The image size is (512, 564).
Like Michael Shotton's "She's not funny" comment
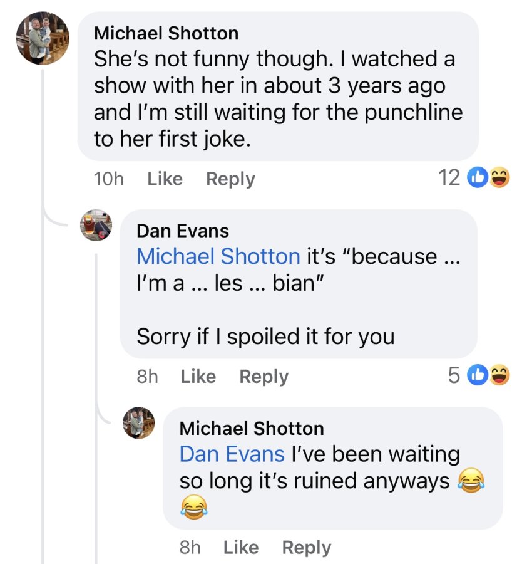[165, 179]
